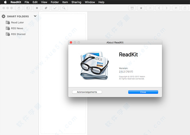Click the Smart Folders gear icon
Image resolution: width=190 pixels, height=135 pixels.
pyautogui.click(x=3, y=16)
